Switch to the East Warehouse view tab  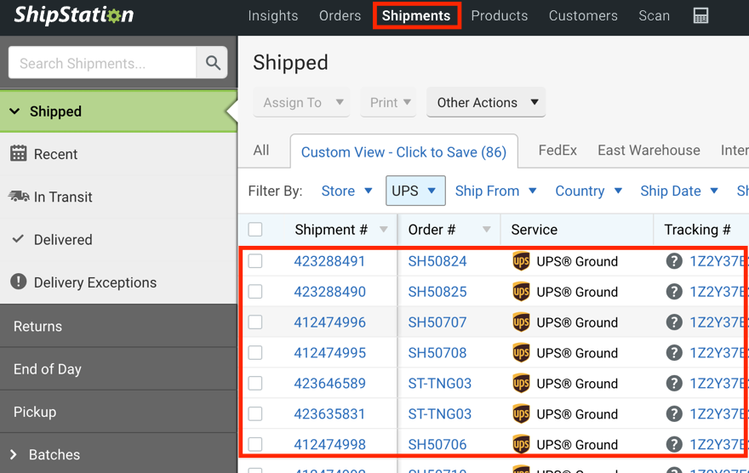click(649, 151)
